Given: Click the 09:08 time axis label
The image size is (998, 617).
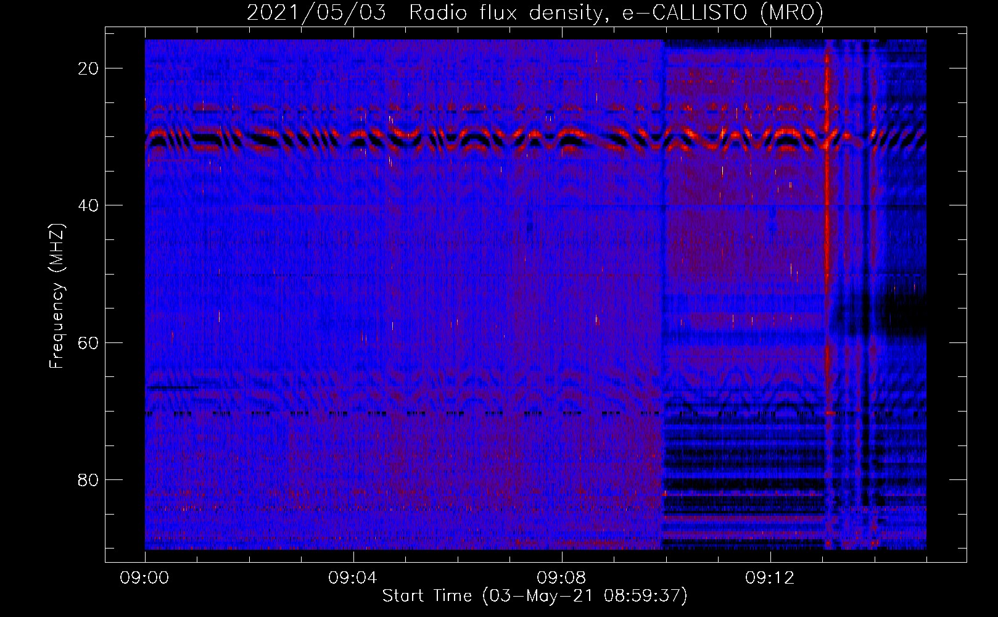Looking at the screenshot, I should point(561,578).
